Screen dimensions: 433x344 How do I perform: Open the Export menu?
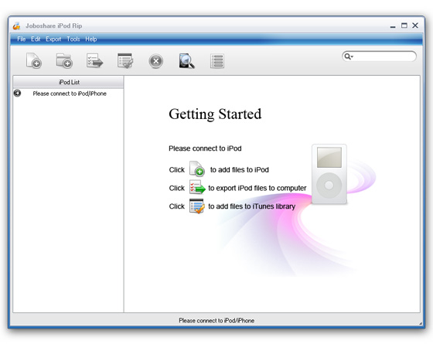pos(53,39)
